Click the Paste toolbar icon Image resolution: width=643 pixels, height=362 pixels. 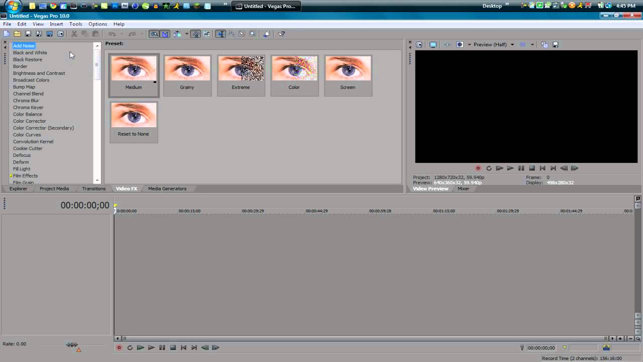click(x=95, y=34)
